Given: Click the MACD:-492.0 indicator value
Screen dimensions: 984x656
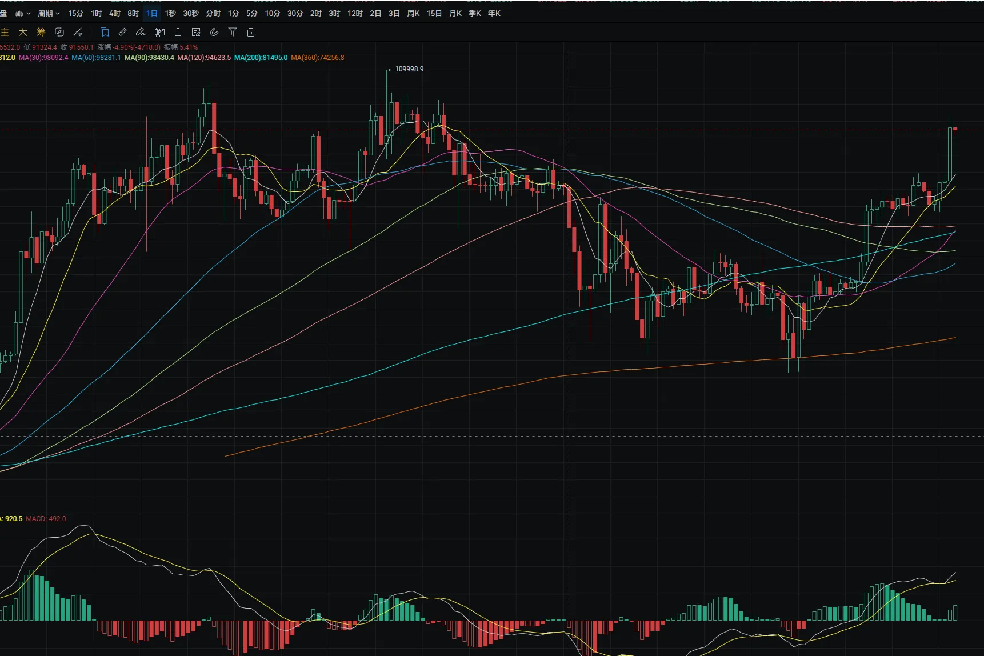Looking at the screenshot, I should tap(46, 519).
